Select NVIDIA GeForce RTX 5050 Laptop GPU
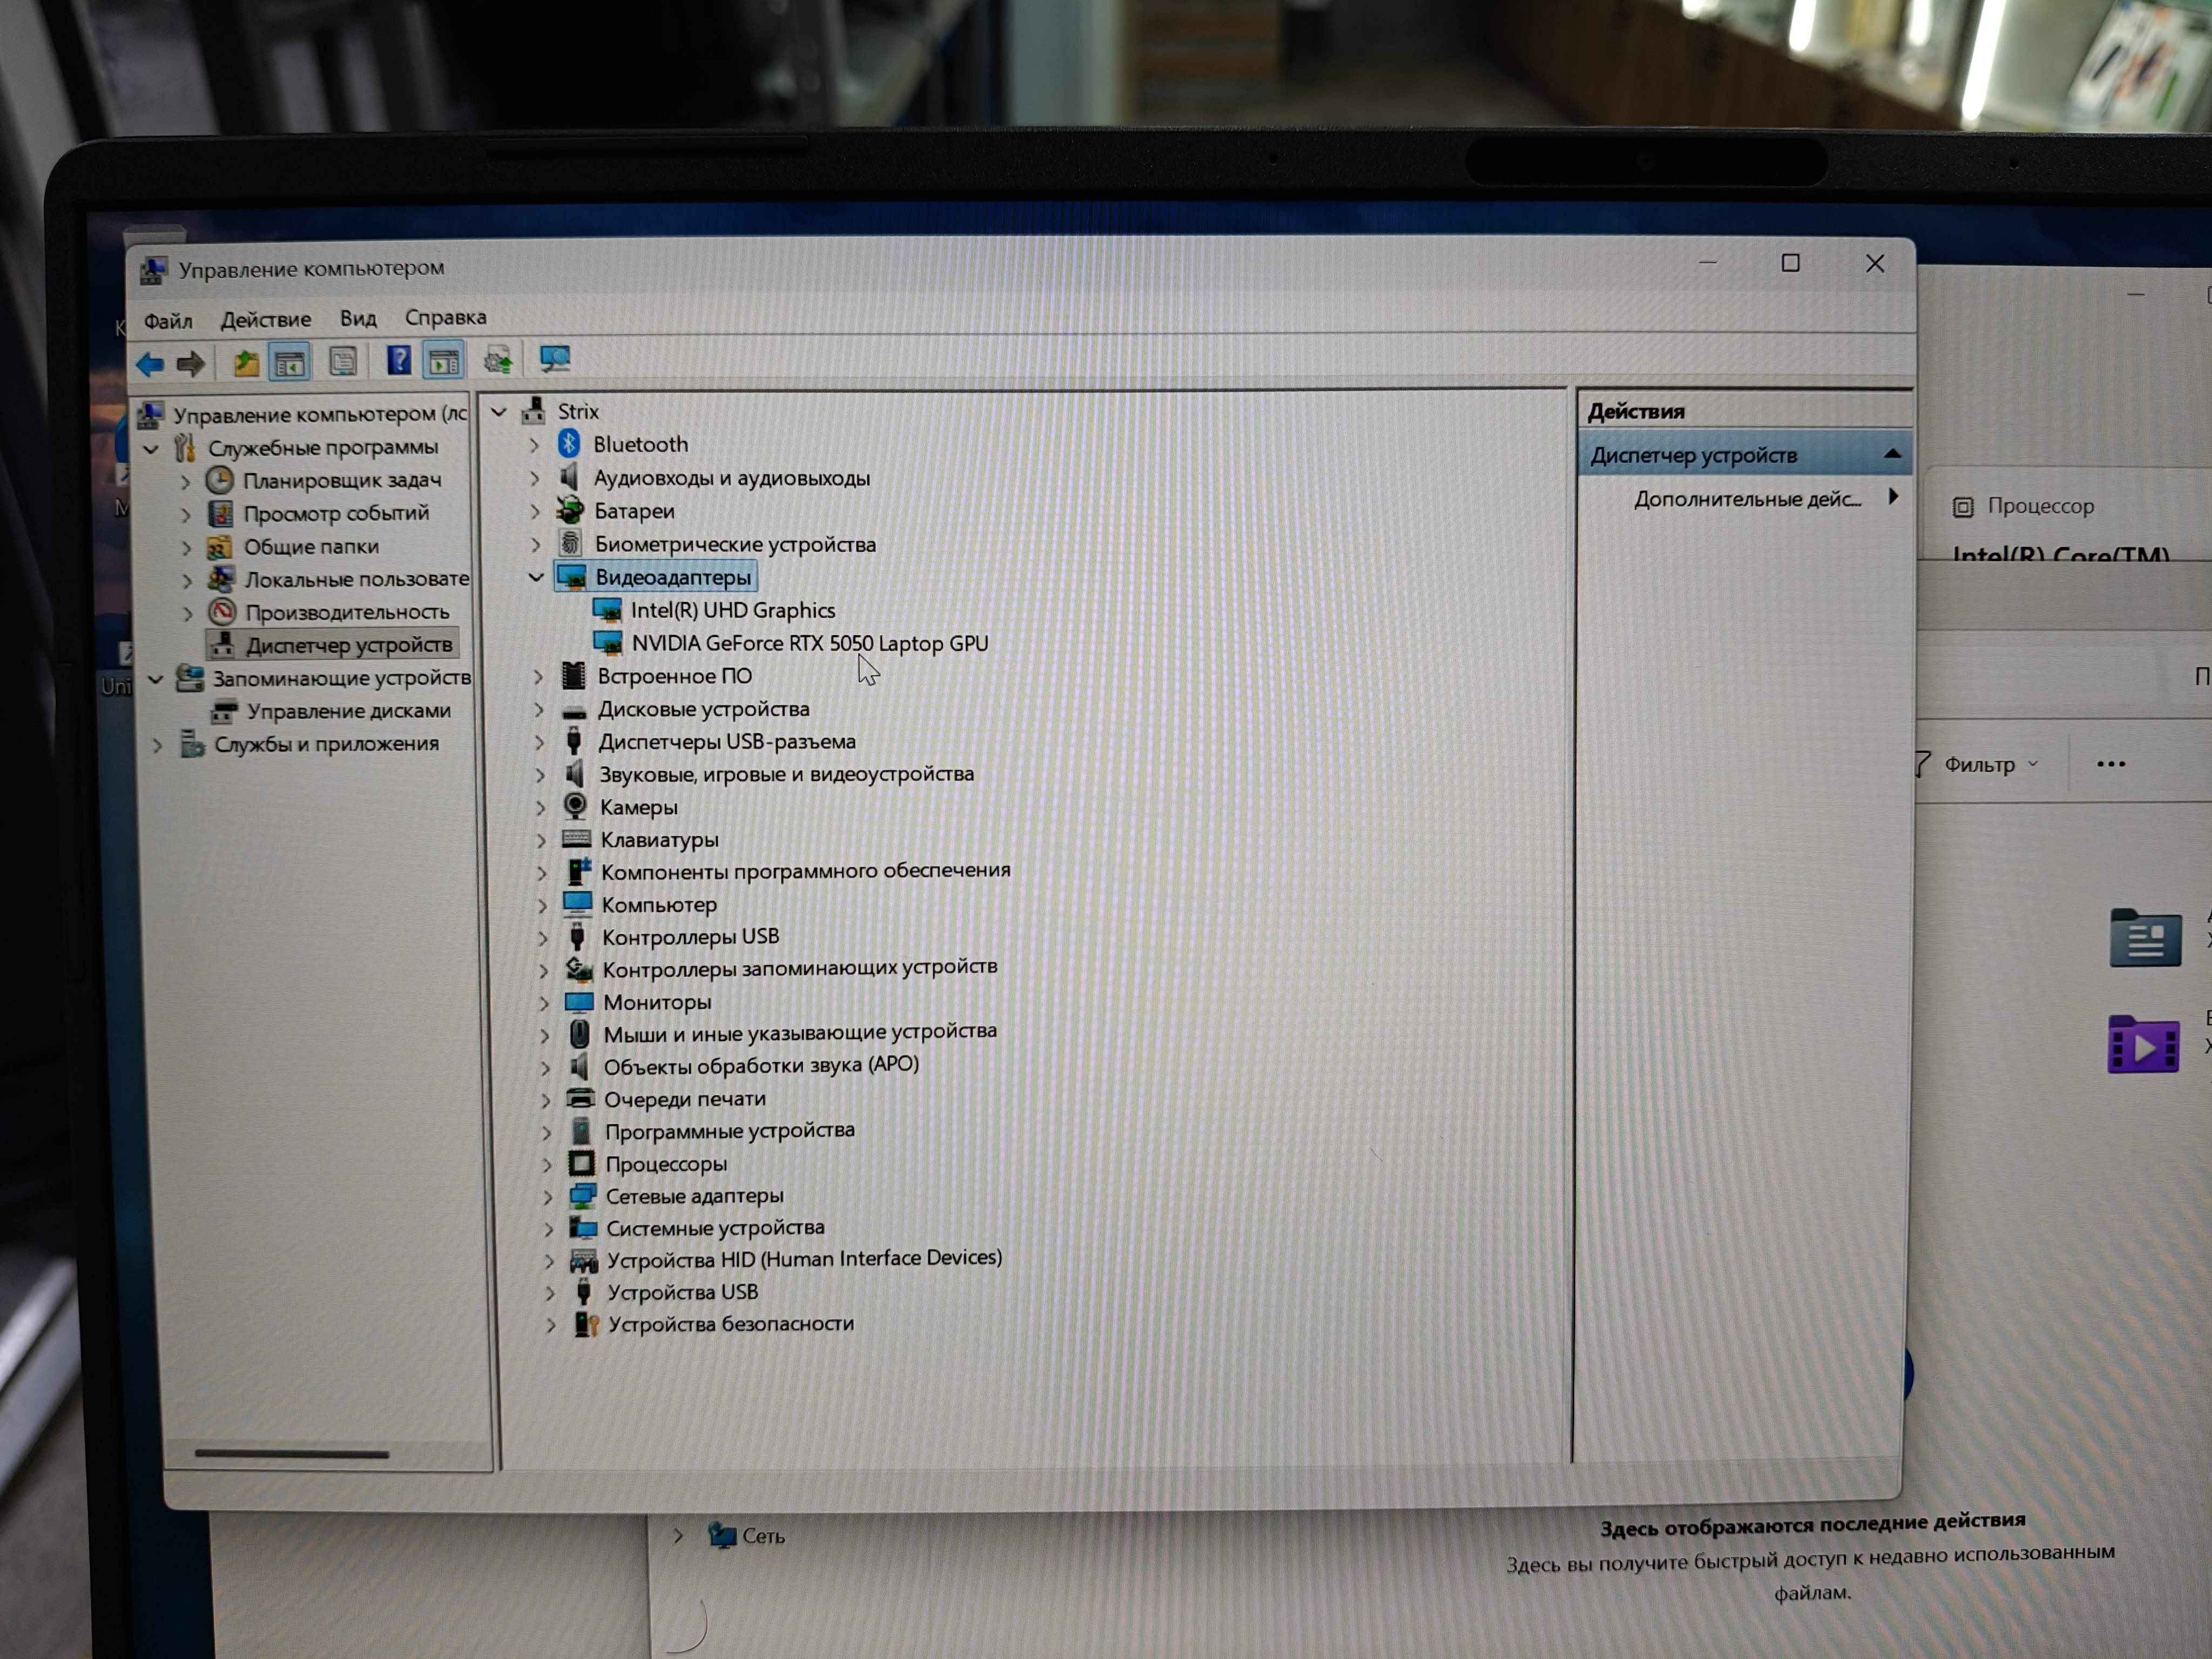The width and height of the screenshot is (2212, 1659). point(809,643)
